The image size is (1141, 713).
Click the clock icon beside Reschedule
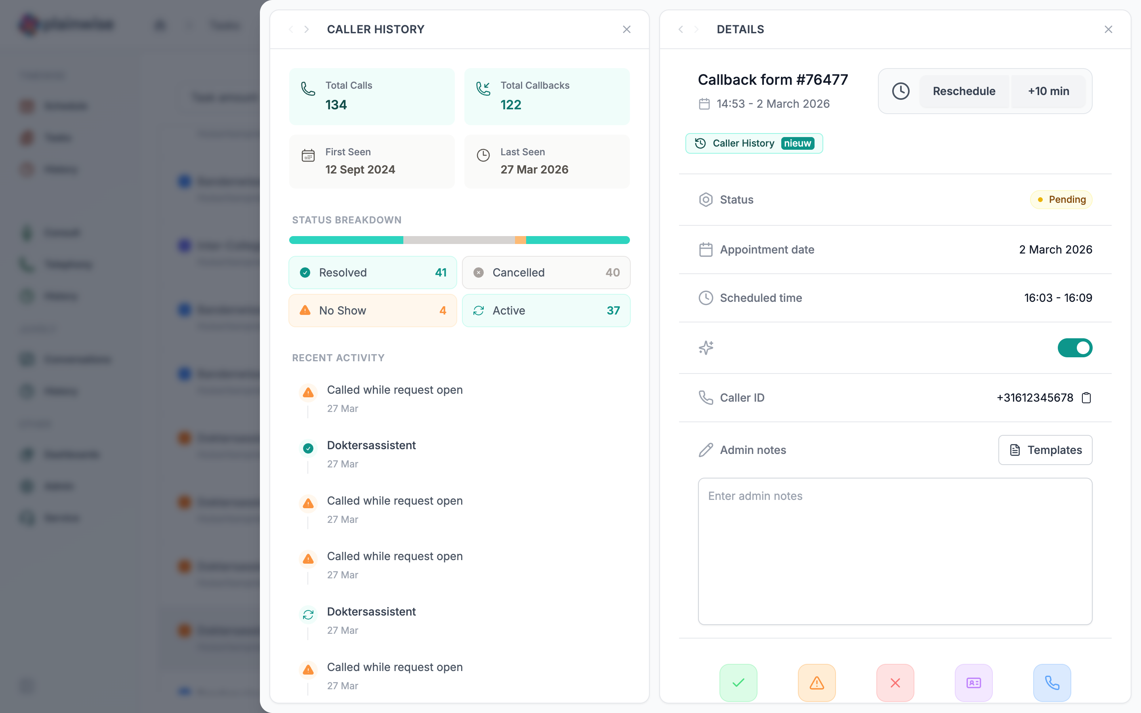click(901, 91)
